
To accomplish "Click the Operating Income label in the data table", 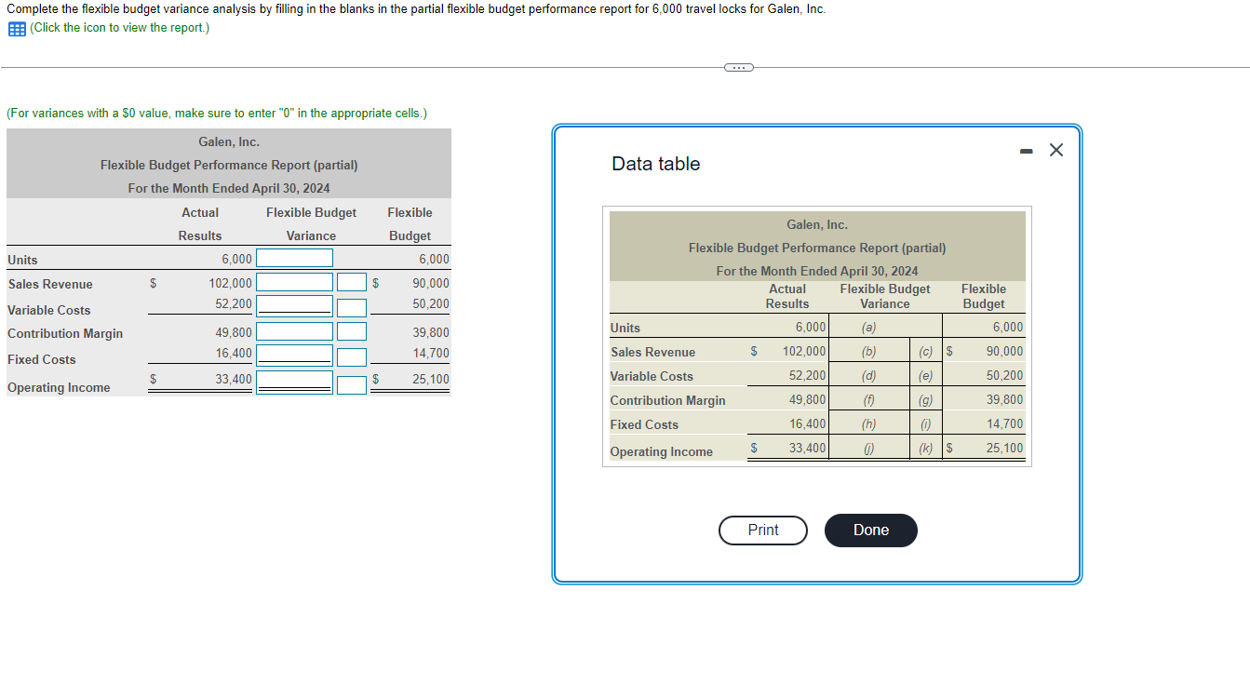I will [x=662, y=452].
